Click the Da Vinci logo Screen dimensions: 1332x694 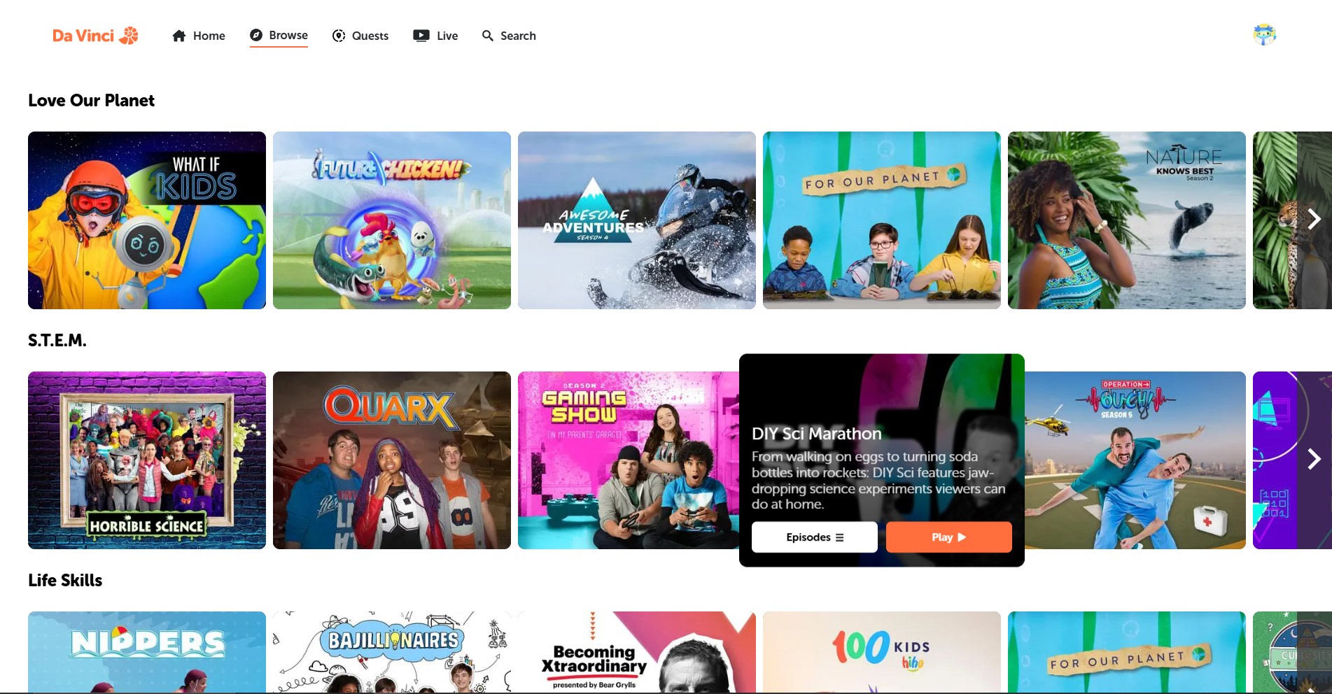[95, 36]
